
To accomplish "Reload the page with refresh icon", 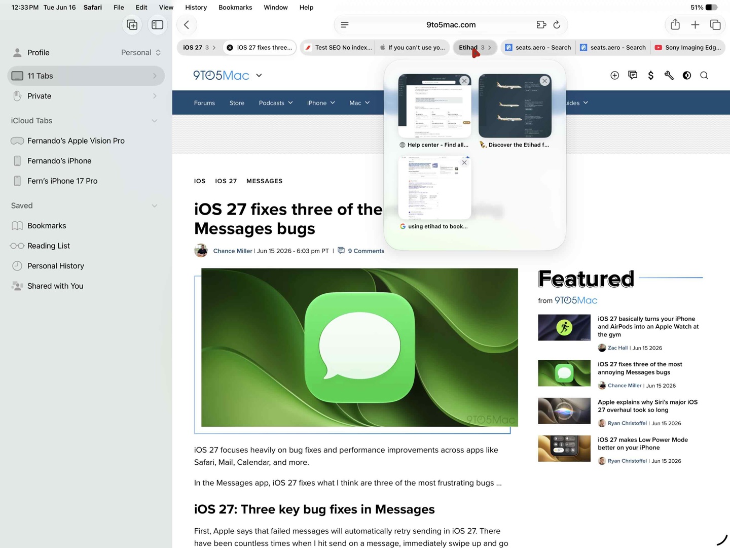I will (x=557, y=25).
